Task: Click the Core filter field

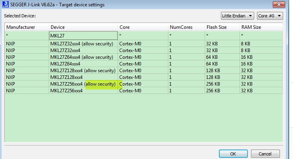Action: pos(143,36)
